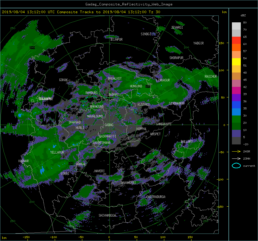The width and height of the screenshot is (258, 241).
Task: Click the 150 tick on right axis
Action: [x=222, y=43]
